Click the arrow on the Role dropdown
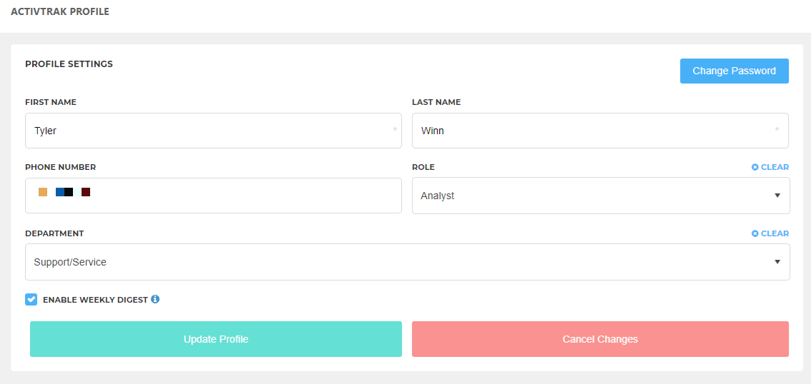 (x=777, y=196)
